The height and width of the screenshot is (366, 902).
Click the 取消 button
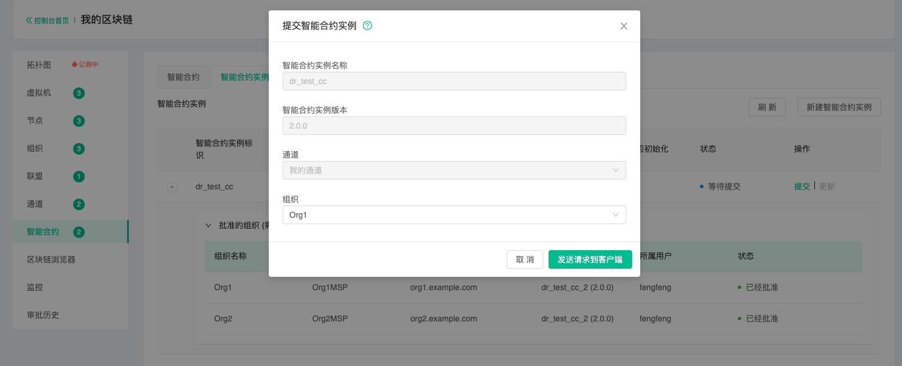tap(525, 259)
